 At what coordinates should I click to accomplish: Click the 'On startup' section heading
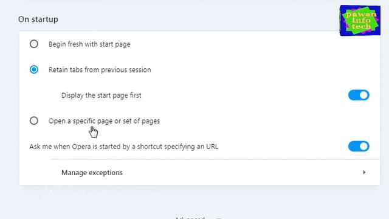coord(38,19)
